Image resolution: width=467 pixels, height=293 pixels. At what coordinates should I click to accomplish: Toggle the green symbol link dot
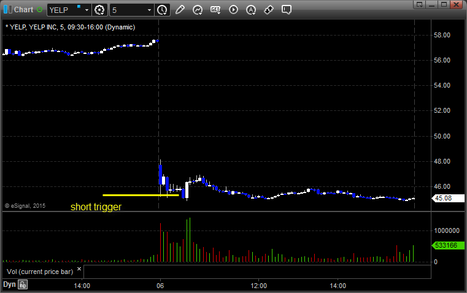point(40,10)
